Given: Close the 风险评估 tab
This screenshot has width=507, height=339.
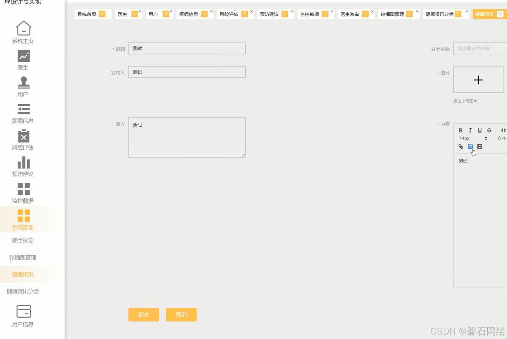Looking at the screenshot, I should 251,11.
